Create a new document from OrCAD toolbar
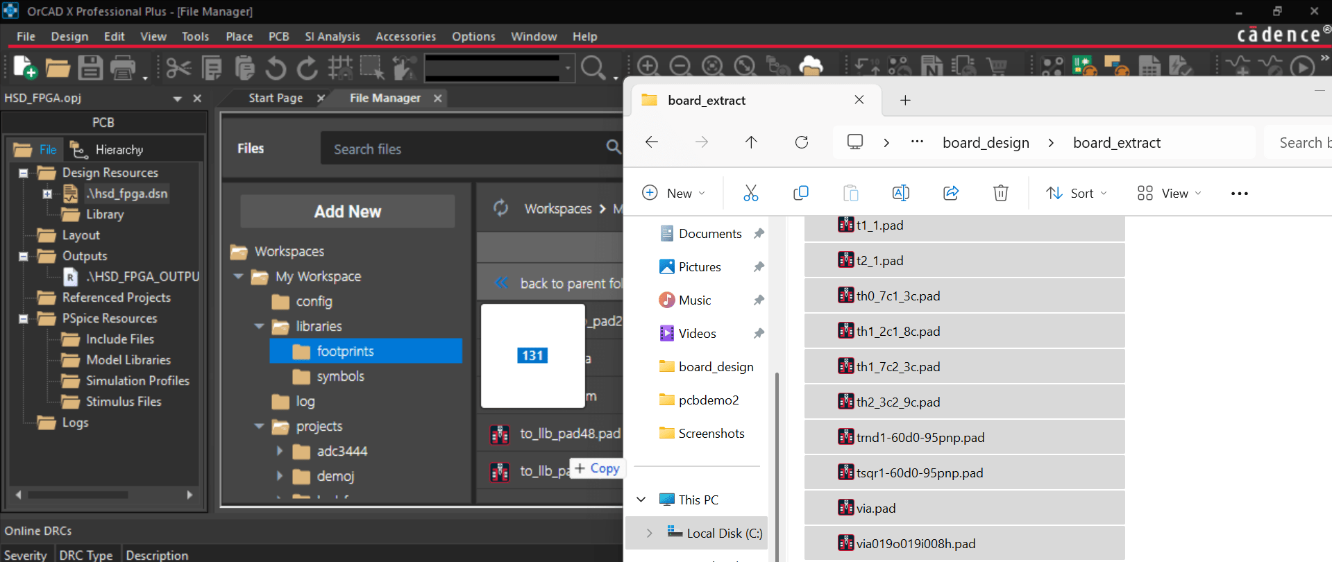This screenshot has width=1332, height=562. [25, 67]
